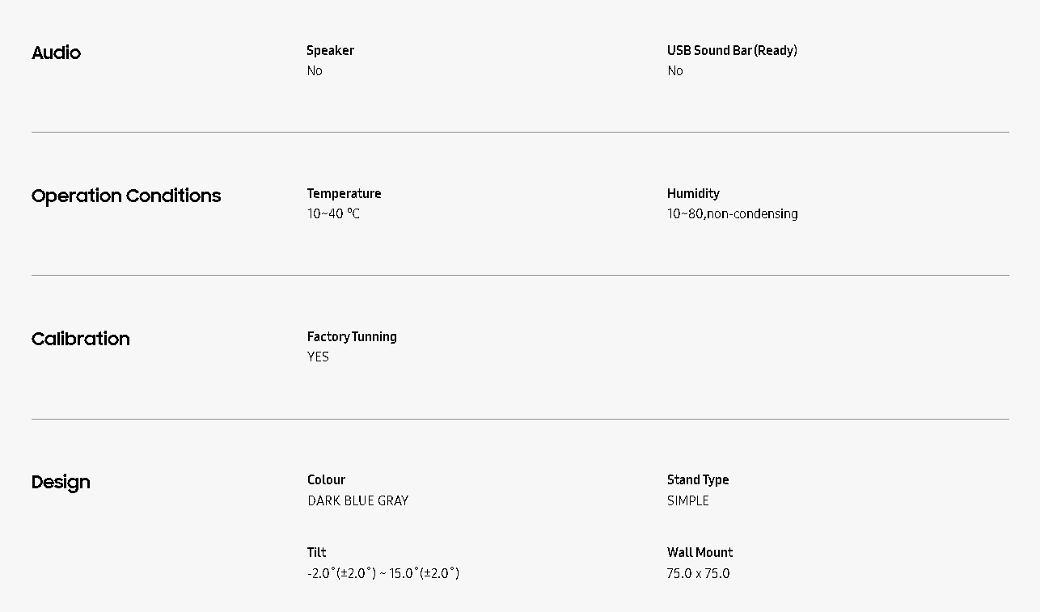Click the DARK BLUE GRAY colour value
1040x612 pixels.
tap(357, 500)
